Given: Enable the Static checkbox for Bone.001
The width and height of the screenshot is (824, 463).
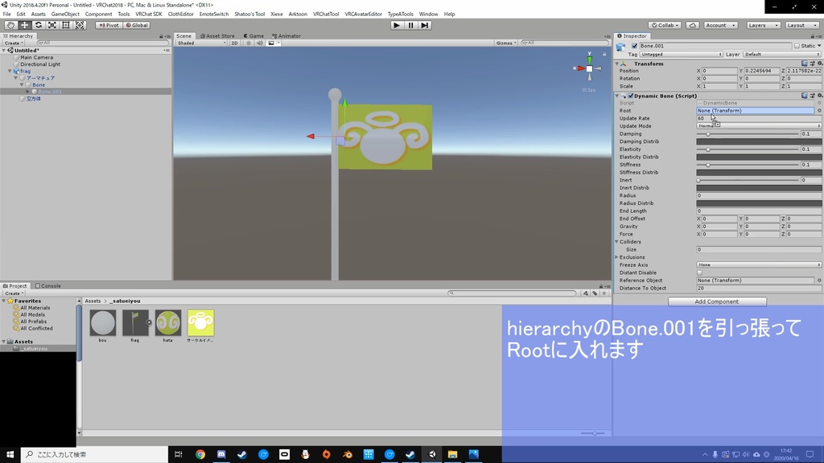Looking at the screenshot, I should coord(797,46).
